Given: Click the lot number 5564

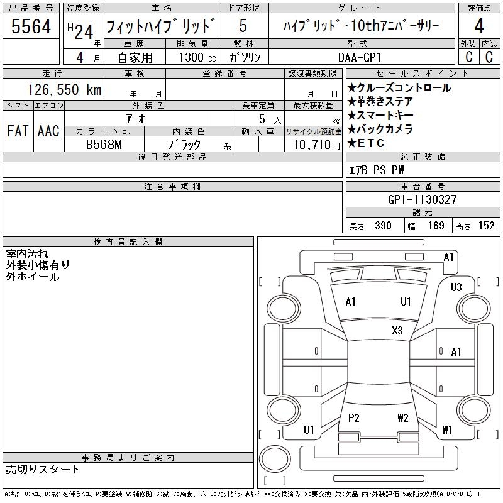Looking at the screenshot, I should [x=31, y=26].
